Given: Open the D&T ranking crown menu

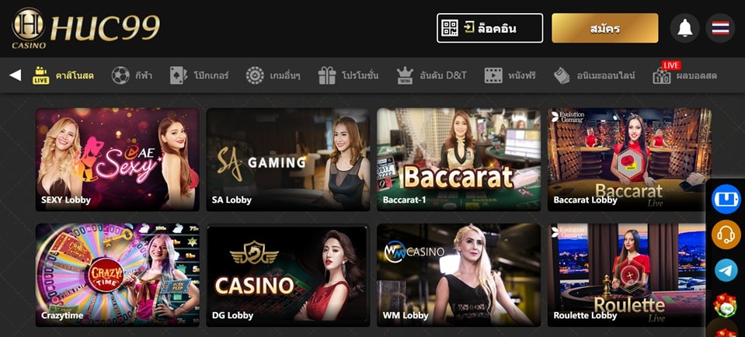Looking at the screenshot, I should point(431,75).
